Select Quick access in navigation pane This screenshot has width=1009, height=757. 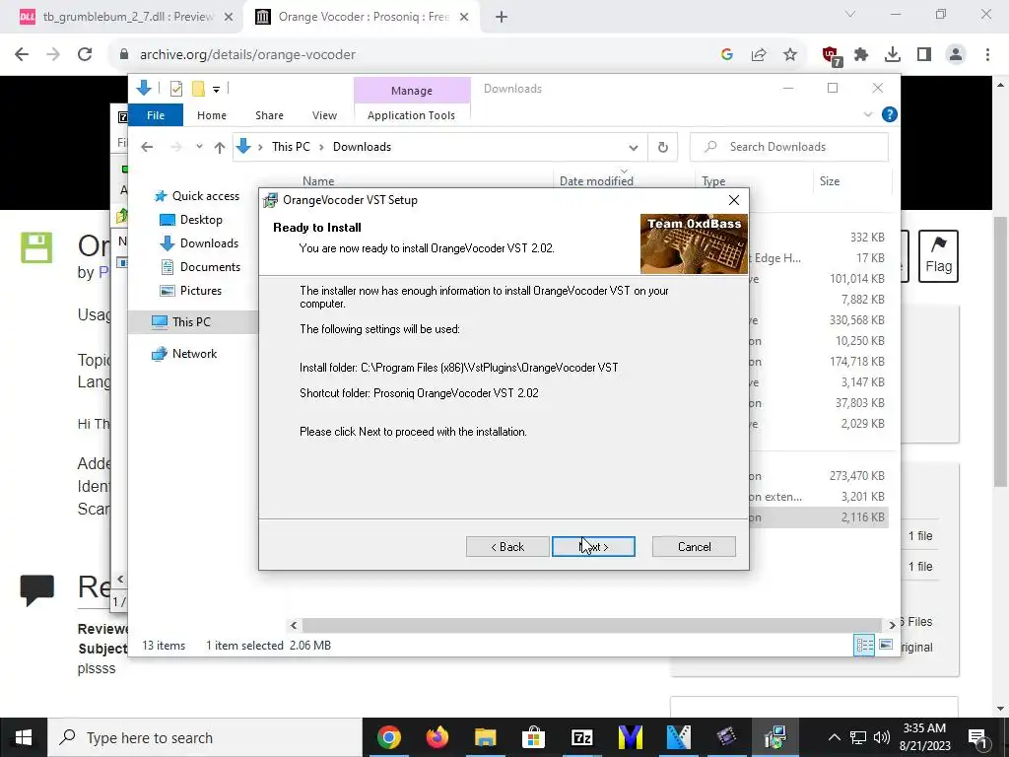(196, 196)
